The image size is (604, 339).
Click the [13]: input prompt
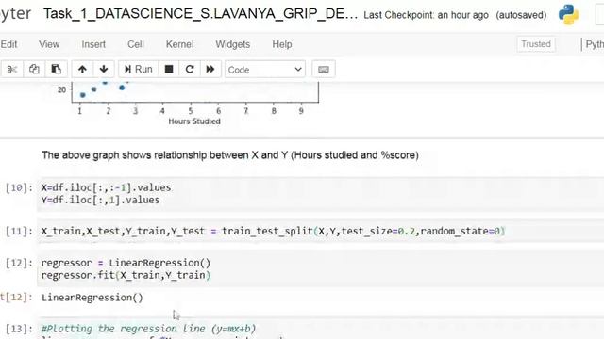click(x=19, y=329)
